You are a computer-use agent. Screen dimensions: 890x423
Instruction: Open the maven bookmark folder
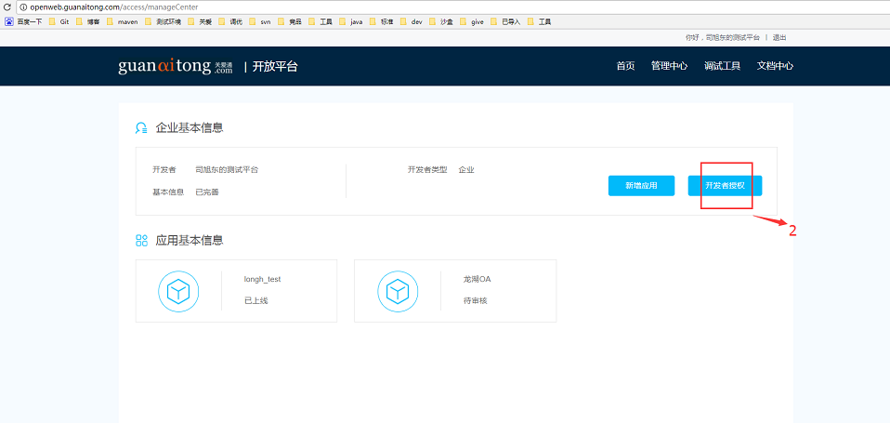click(123, 22)
